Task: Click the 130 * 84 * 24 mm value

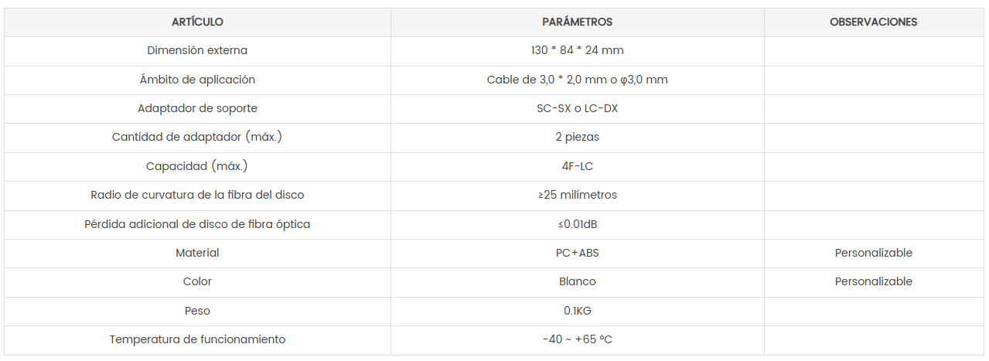Action: tap(577, 51)
